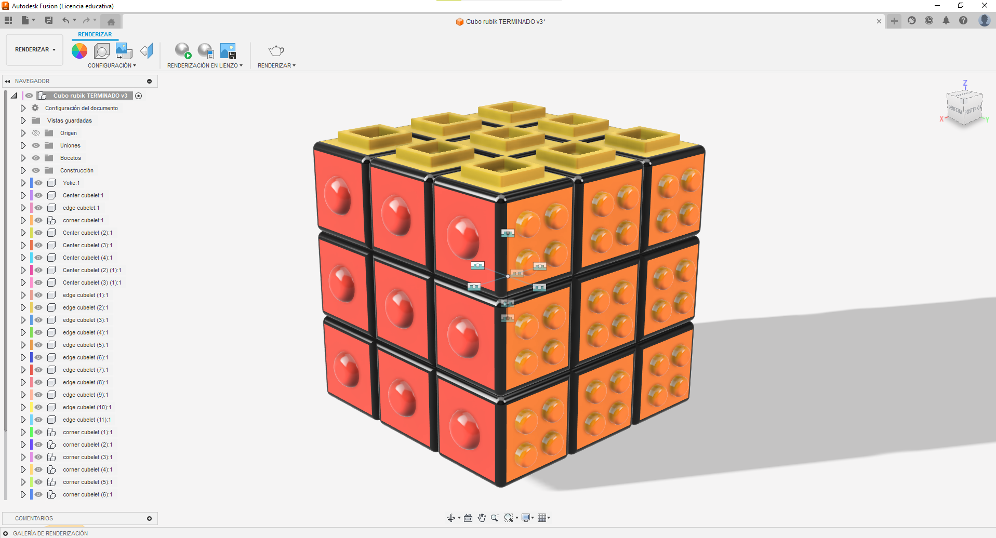The height and width of the screenshot is (538, 996).
Task: Click the Undo arrow
Action: tap(66, 20)
